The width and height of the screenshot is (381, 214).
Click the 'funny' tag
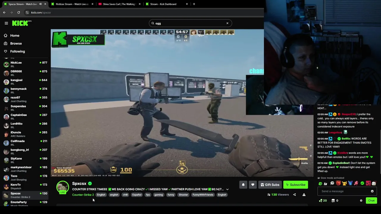pos(171,195)
